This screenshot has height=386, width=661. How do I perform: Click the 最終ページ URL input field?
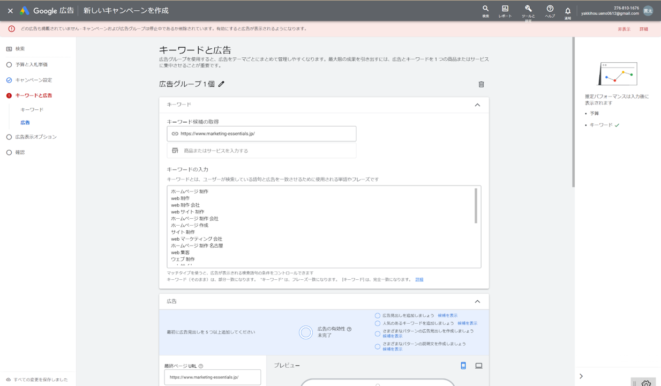(x=213, y=377)
